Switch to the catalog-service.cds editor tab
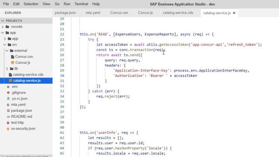The height and width of the screenshot is (157, 279). click(178, 13)
